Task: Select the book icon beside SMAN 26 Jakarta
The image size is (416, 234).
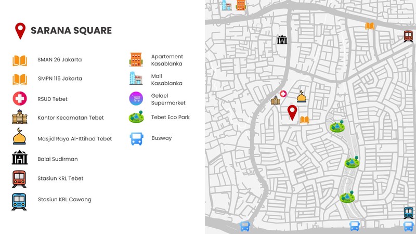Action: point(20,60)
